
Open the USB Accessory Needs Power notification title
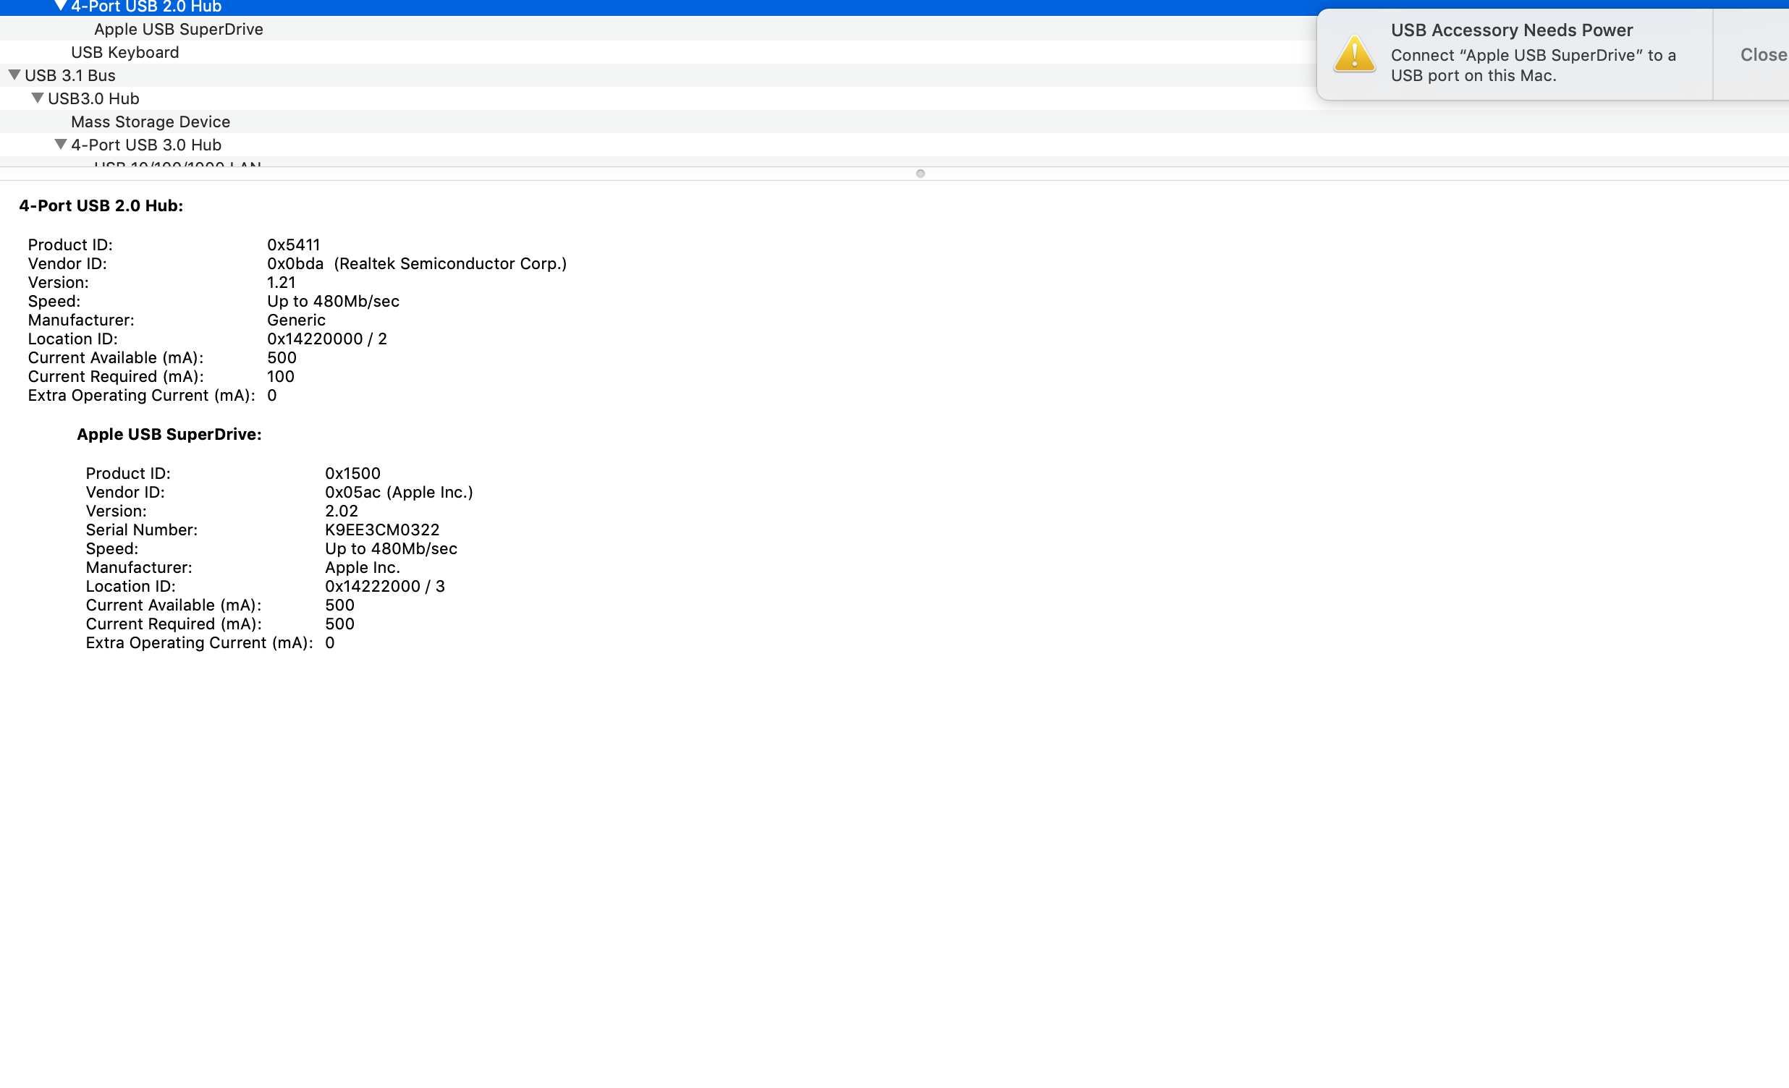coord(1512,30)
